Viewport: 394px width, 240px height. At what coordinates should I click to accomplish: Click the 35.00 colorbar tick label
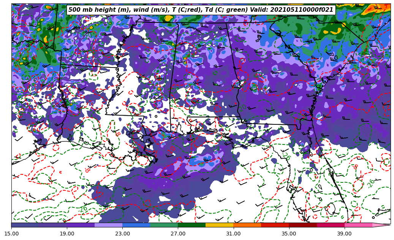point(289,234)
